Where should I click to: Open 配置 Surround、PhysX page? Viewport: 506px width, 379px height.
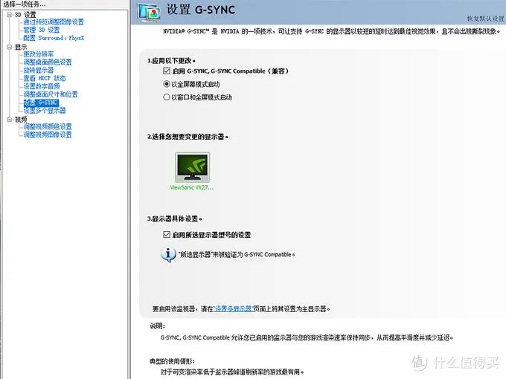tap(54, 38)
